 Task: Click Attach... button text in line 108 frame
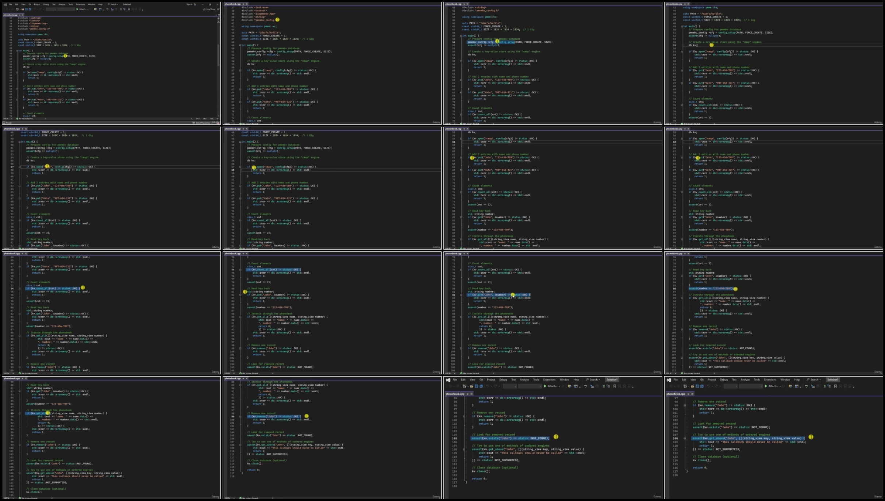[x=773, y=386]
